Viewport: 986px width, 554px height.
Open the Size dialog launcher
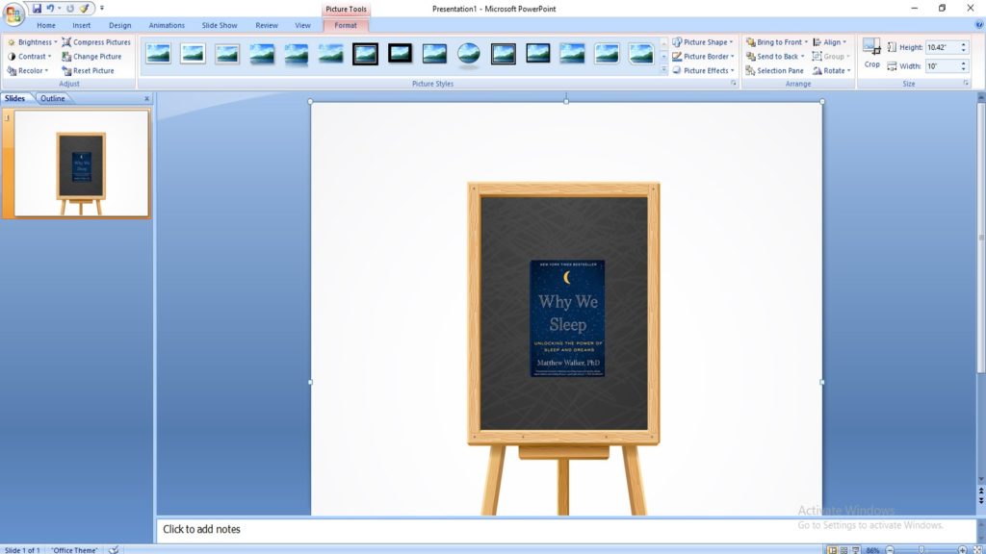coord(966,83)
